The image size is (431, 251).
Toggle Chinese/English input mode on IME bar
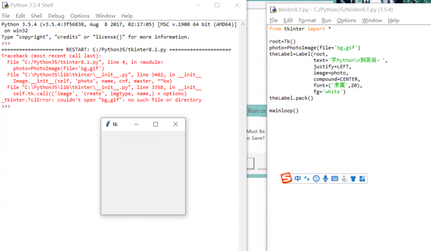pos(298,179)
